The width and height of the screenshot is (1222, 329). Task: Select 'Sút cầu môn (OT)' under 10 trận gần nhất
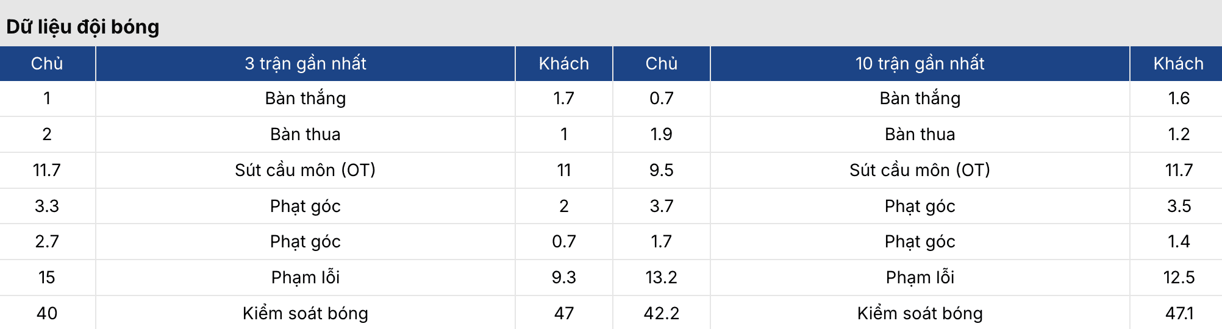click(920, 170)
